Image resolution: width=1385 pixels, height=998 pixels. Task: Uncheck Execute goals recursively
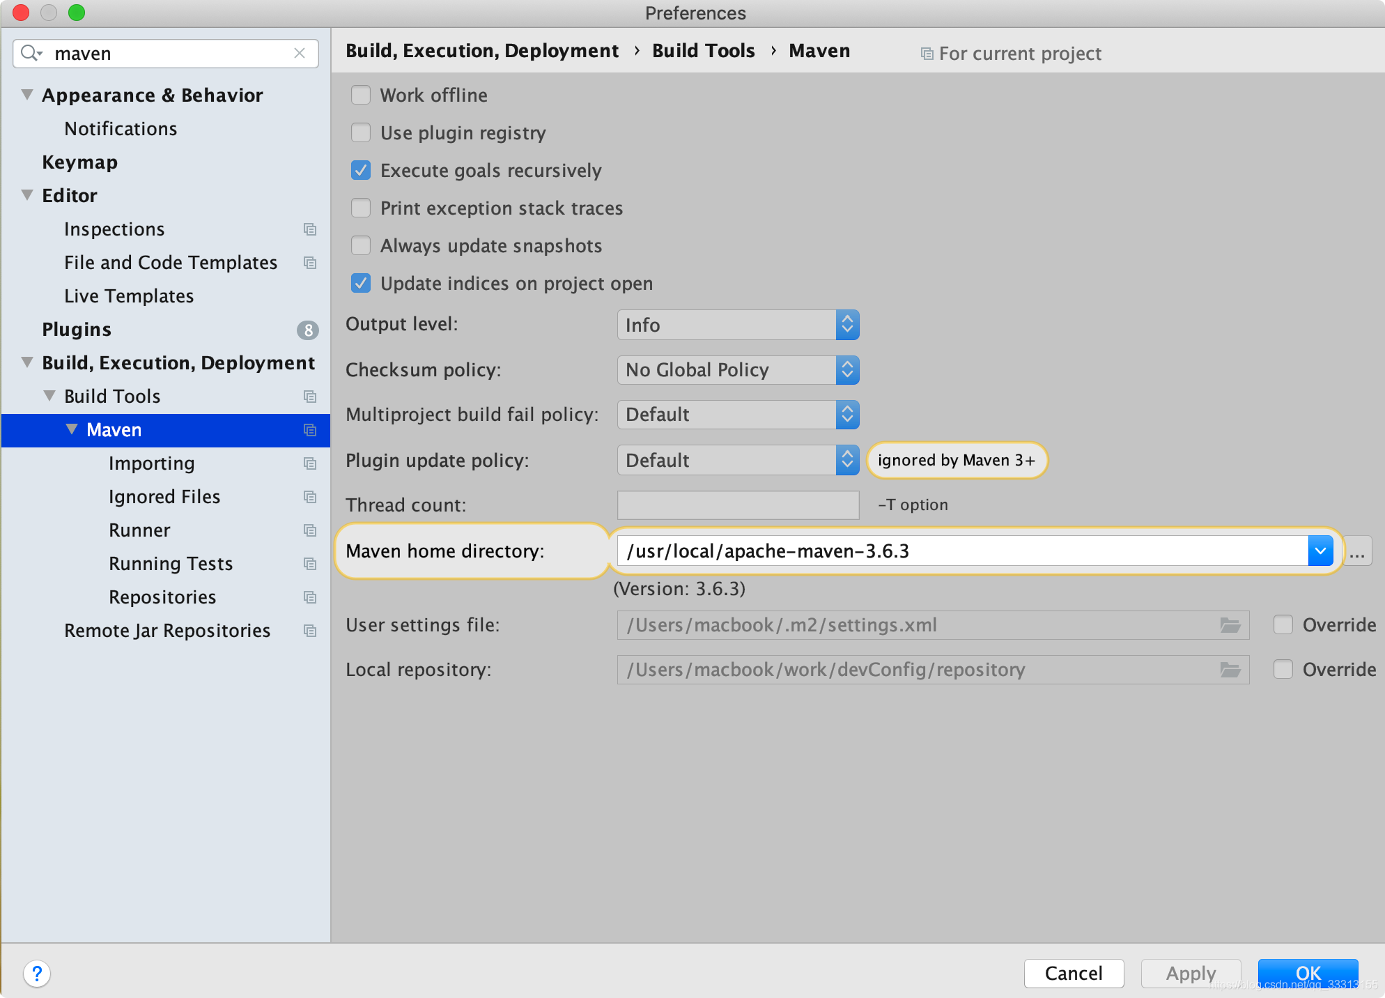point(361,170)
